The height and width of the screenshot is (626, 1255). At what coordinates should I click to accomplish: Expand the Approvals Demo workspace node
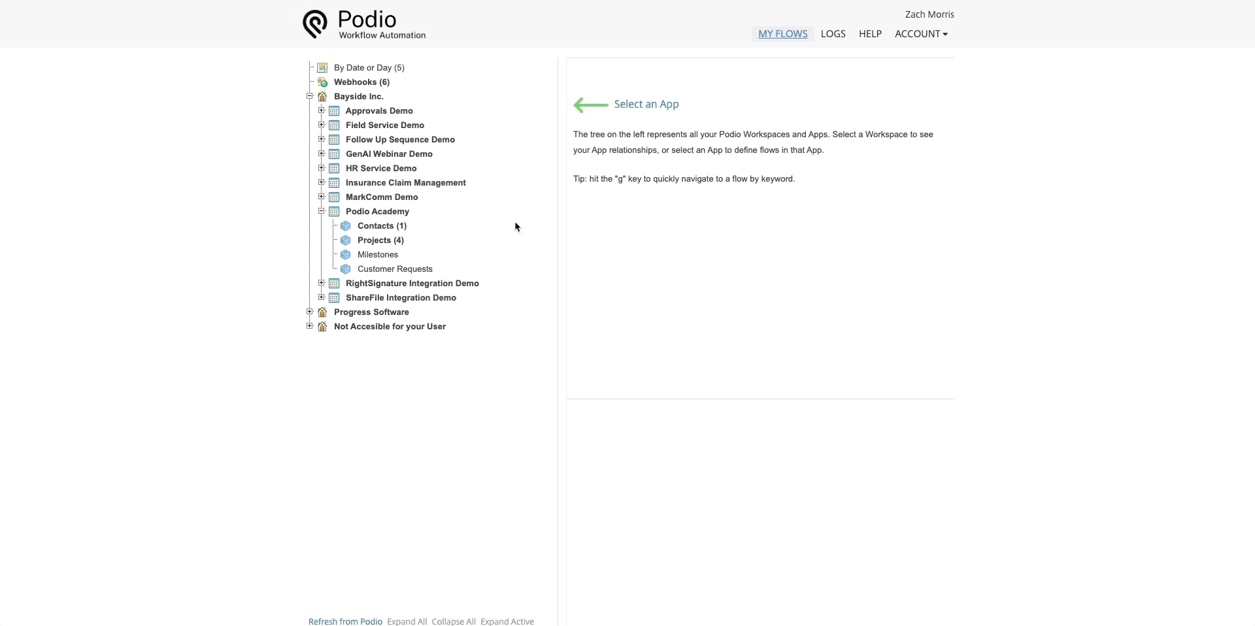point(322,110)
